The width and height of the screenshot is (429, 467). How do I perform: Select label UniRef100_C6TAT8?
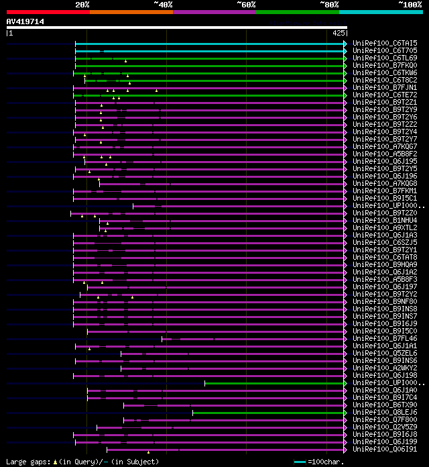click(385, 257)
